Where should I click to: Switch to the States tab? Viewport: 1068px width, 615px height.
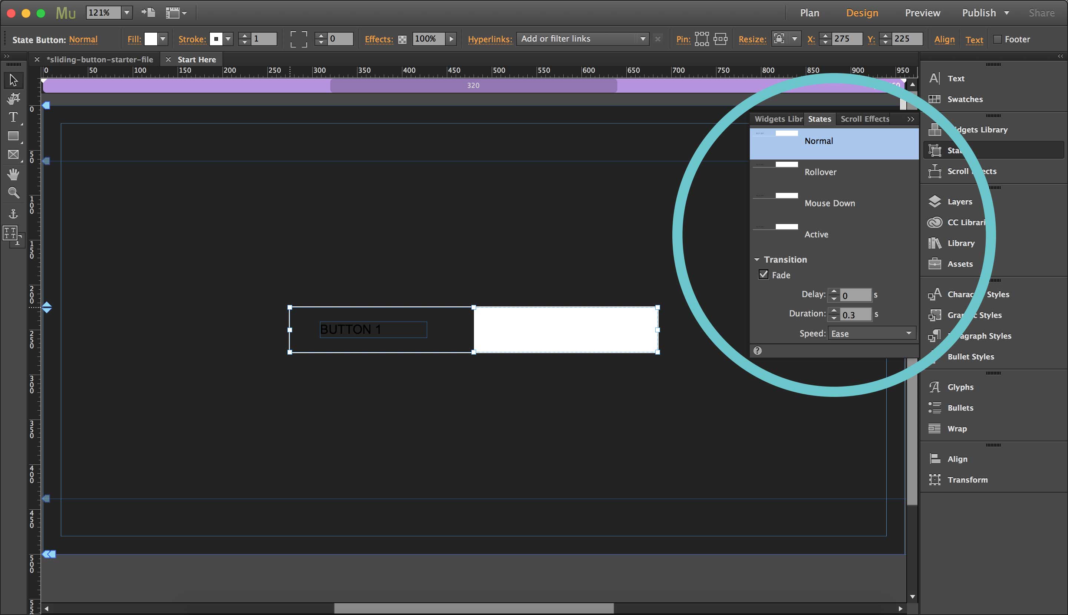click(x=820, y=118)
